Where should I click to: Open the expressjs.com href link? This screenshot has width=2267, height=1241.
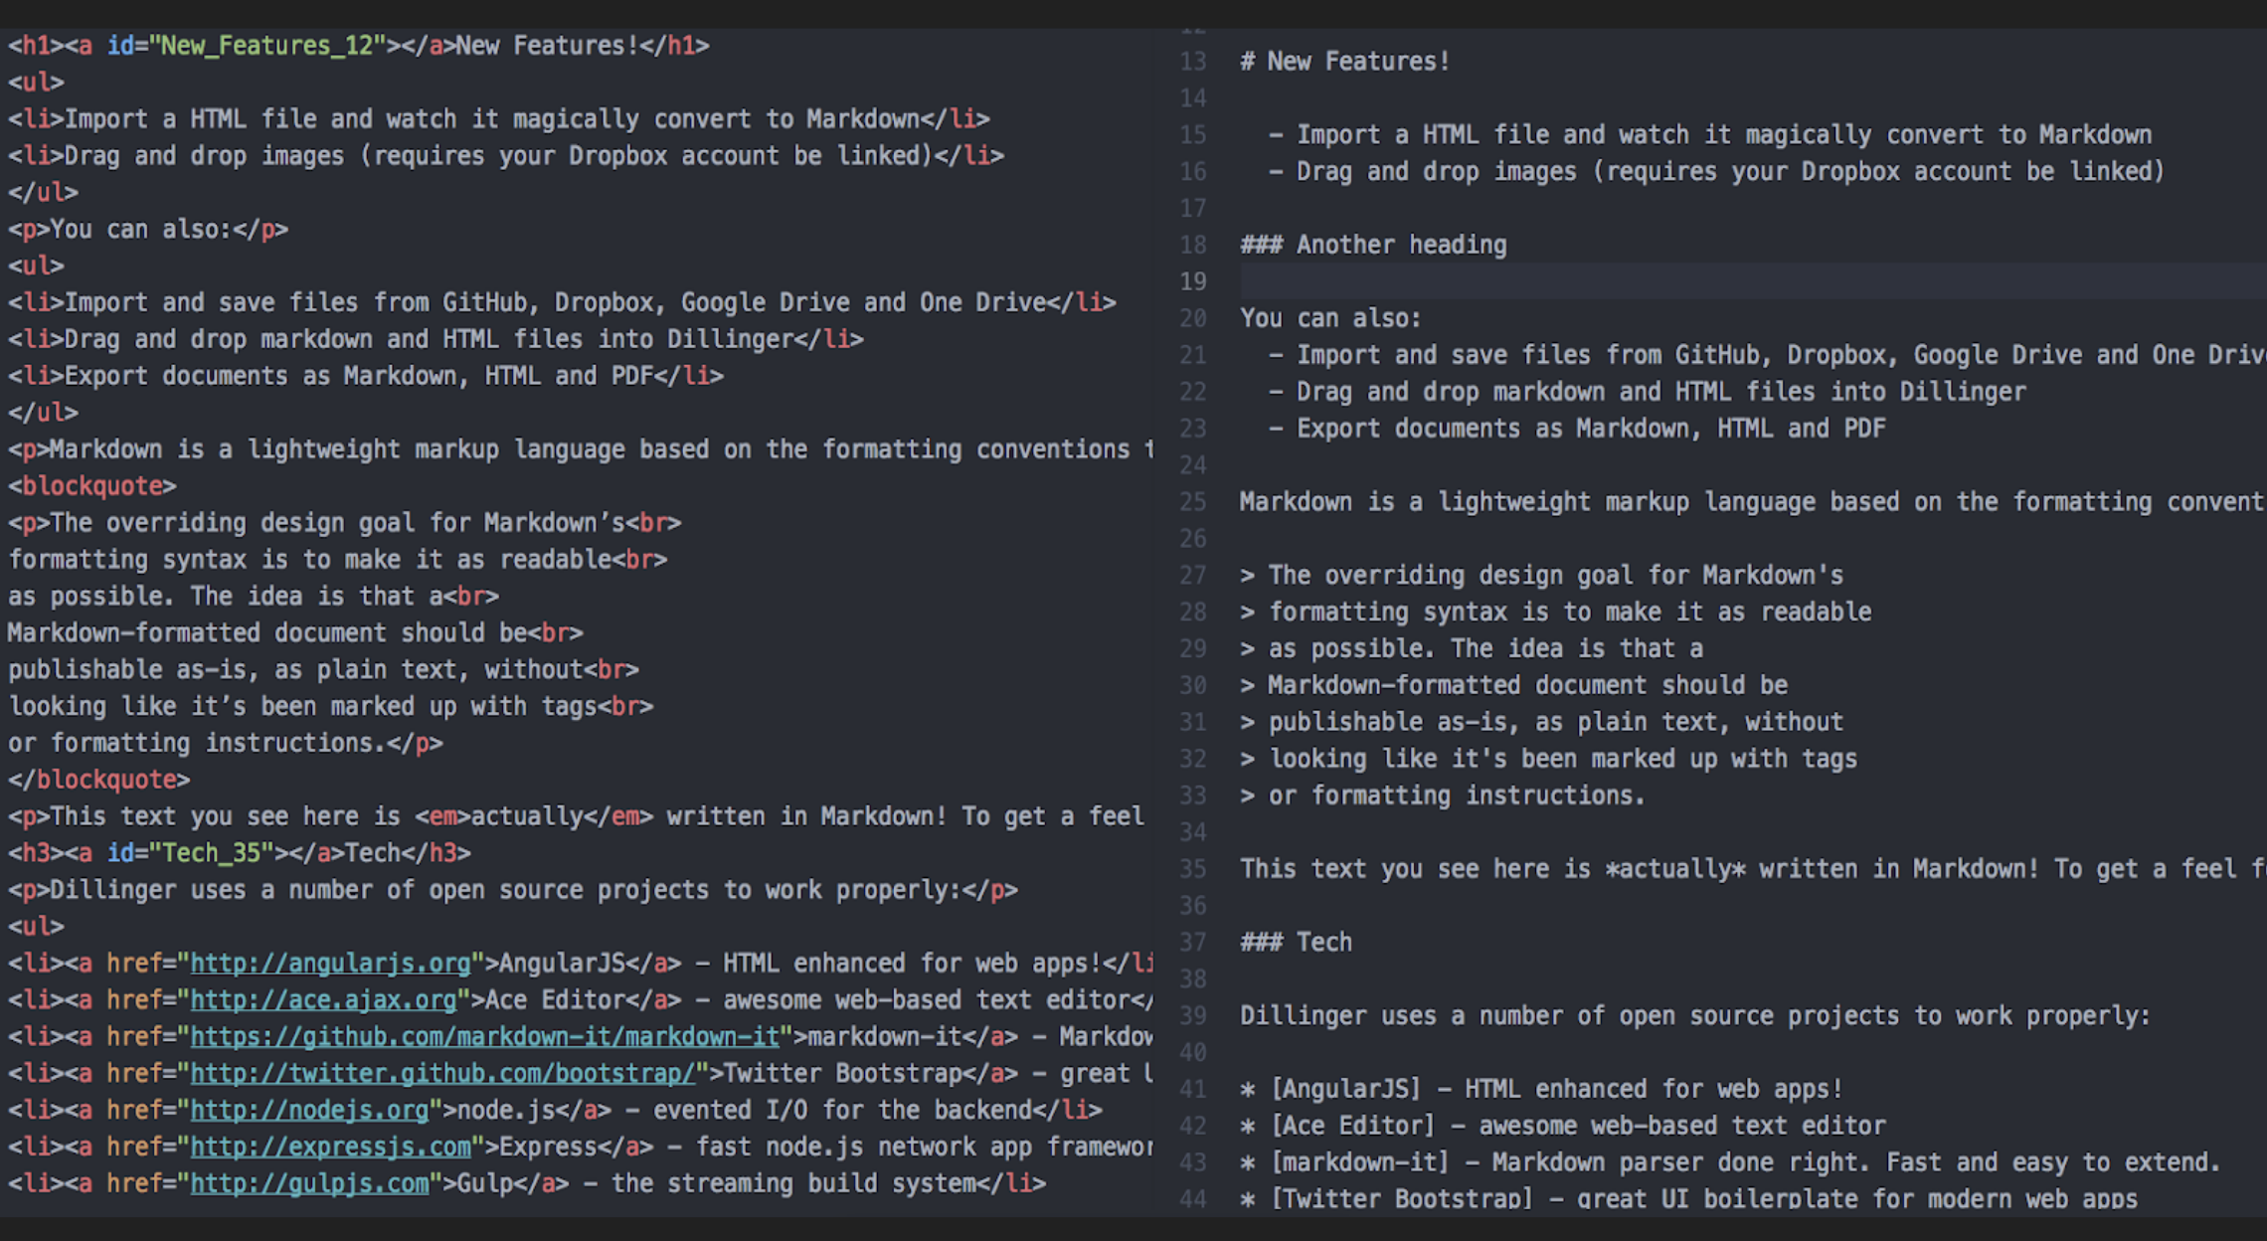tap(330, 1148)
